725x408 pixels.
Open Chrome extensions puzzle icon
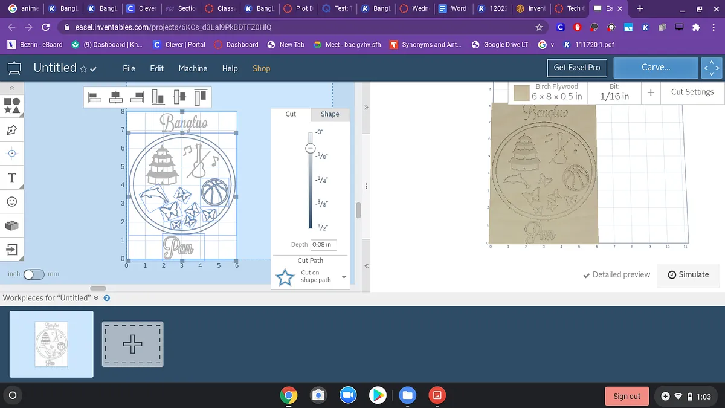pos(696,27)
